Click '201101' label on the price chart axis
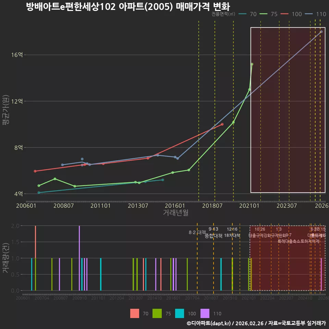 tap(100, 206)
